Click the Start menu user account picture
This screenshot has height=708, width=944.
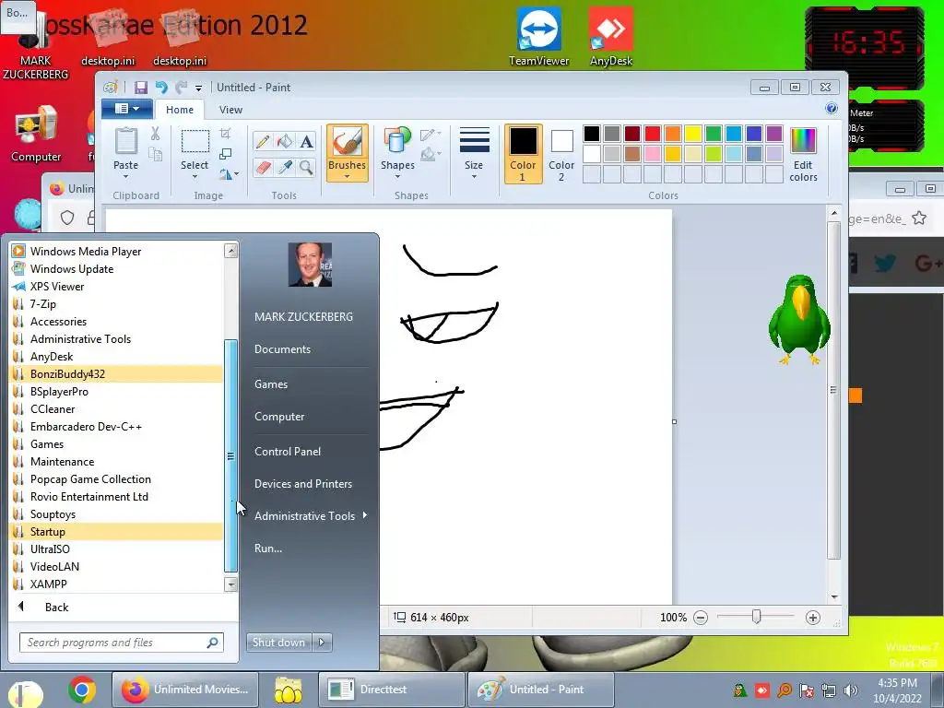(310, 265)
